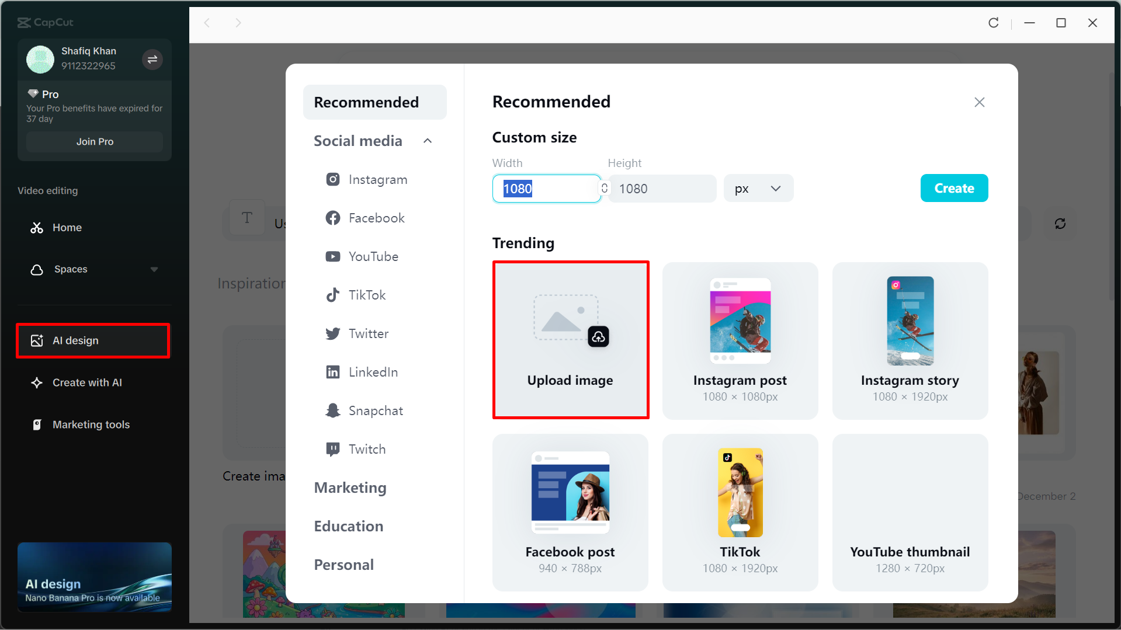Pick Twitch from the social media list
Image resolution: width=1121 pixels, height=630 pixels.
[367, 449]
